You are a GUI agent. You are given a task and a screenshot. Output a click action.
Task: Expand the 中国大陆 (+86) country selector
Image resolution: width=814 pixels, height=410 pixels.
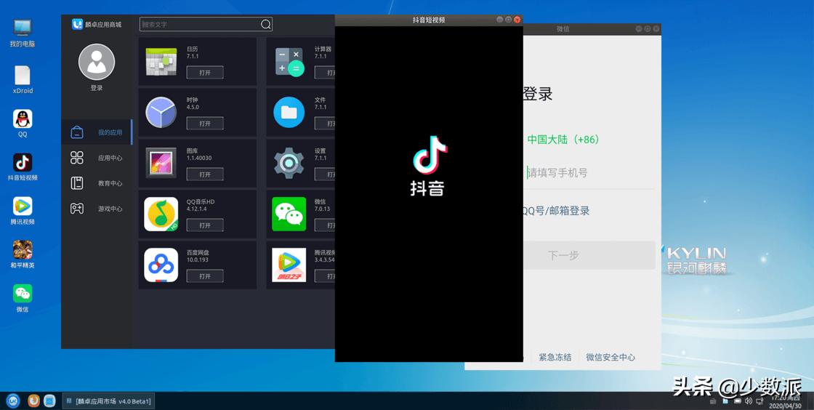click(563, 140)
